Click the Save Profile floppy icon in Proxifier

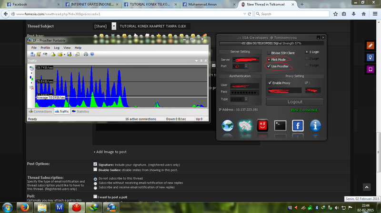pos(69,54)
